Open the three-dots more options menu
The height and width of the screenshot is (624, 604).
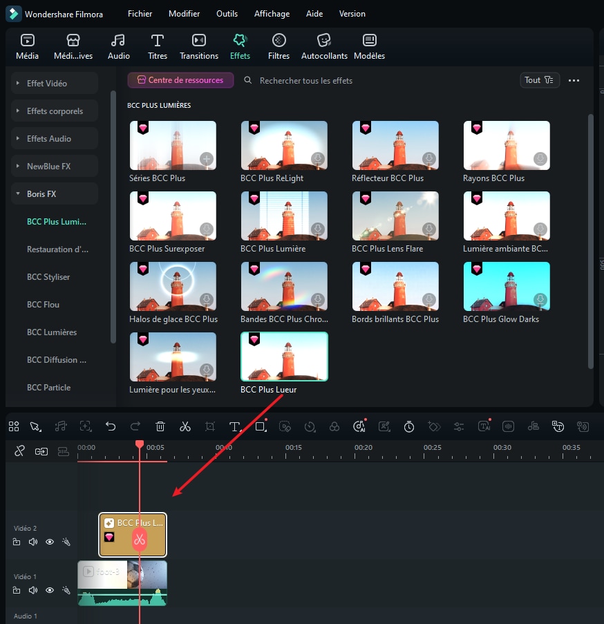tap(574, 80)
